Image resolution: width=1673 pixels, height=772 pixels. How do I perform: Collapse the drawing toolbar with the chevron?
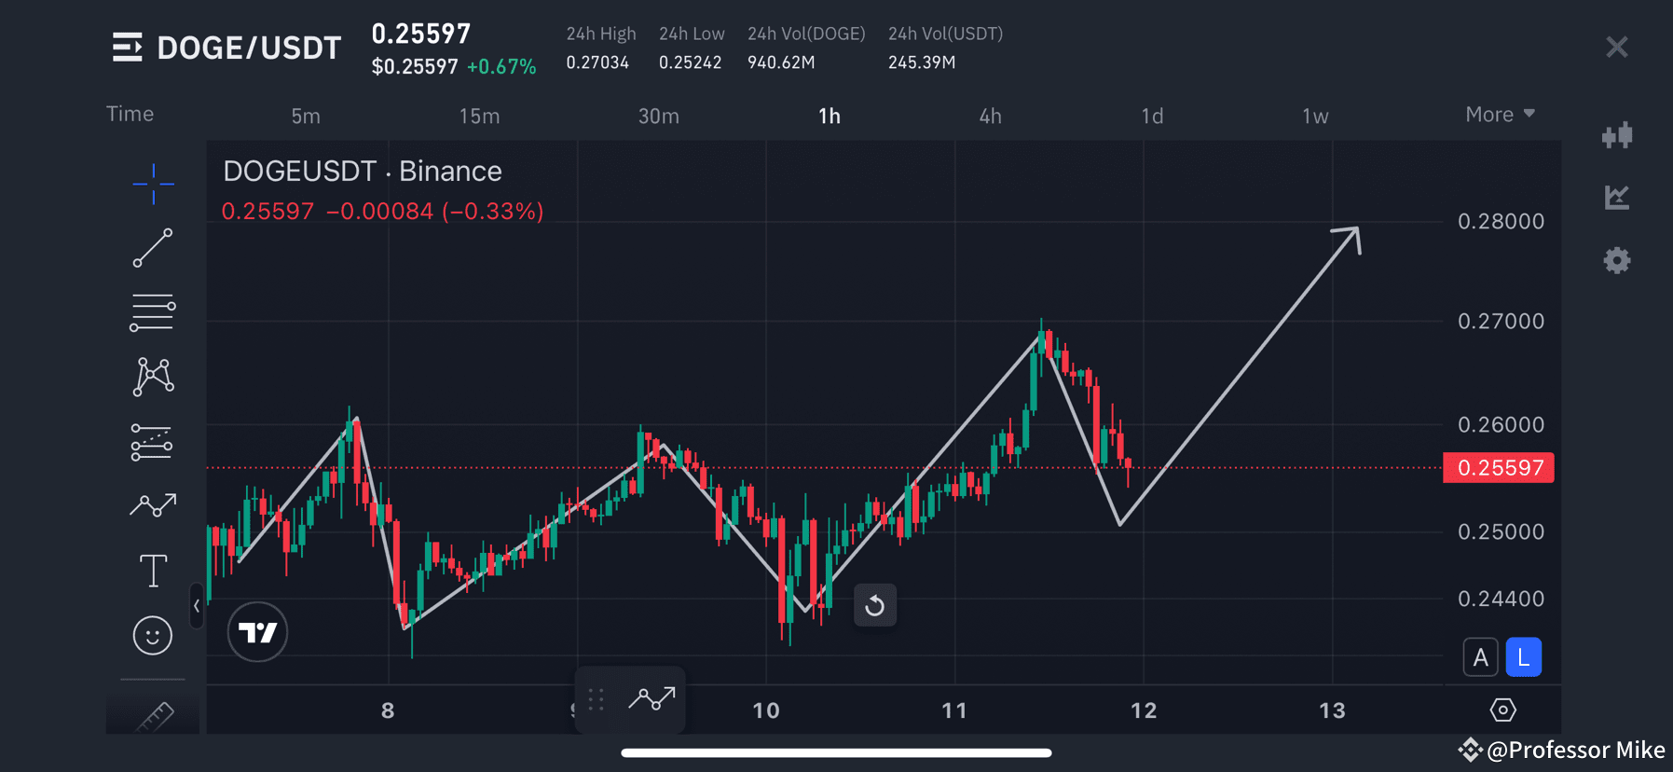[x=197, y=606]
